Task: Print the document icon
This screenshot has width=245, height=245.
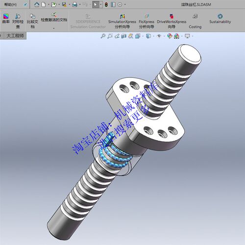Action: (x=74, y=4)
